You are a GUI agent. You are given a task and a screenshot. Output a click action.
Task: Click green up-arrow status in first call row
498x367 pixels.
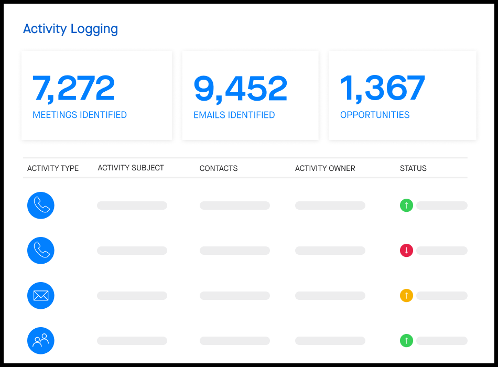click(x=406, y=206)
